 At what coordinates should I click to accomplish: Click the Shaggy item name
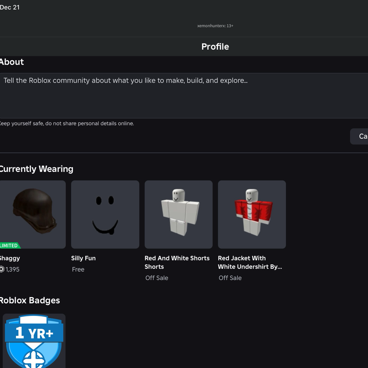10,258
